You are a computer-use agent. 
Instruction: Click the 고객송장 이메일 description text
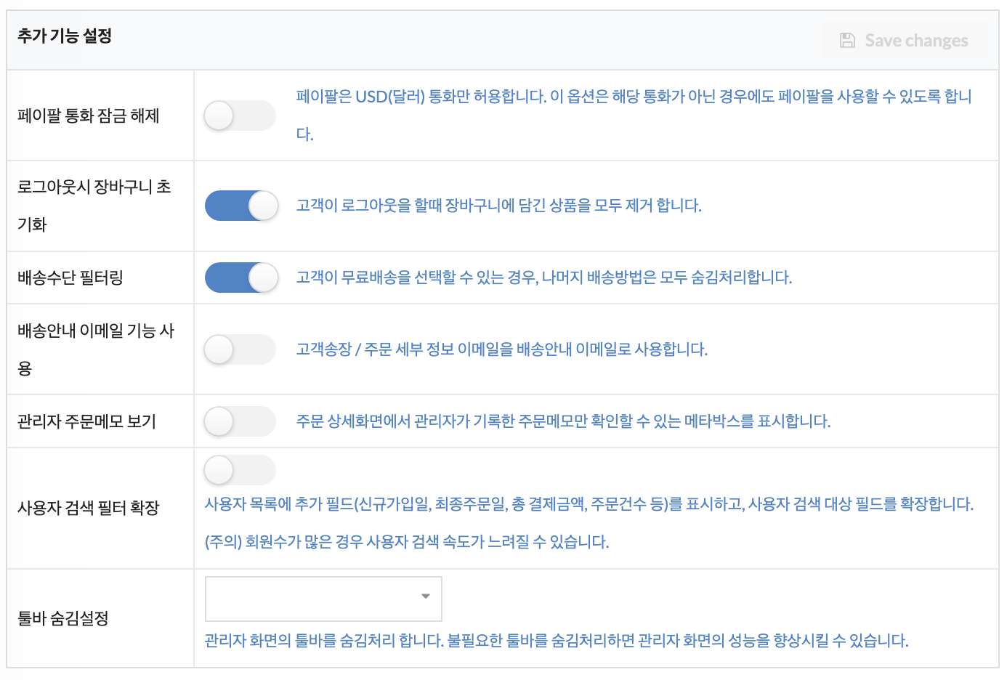point(501,349)
